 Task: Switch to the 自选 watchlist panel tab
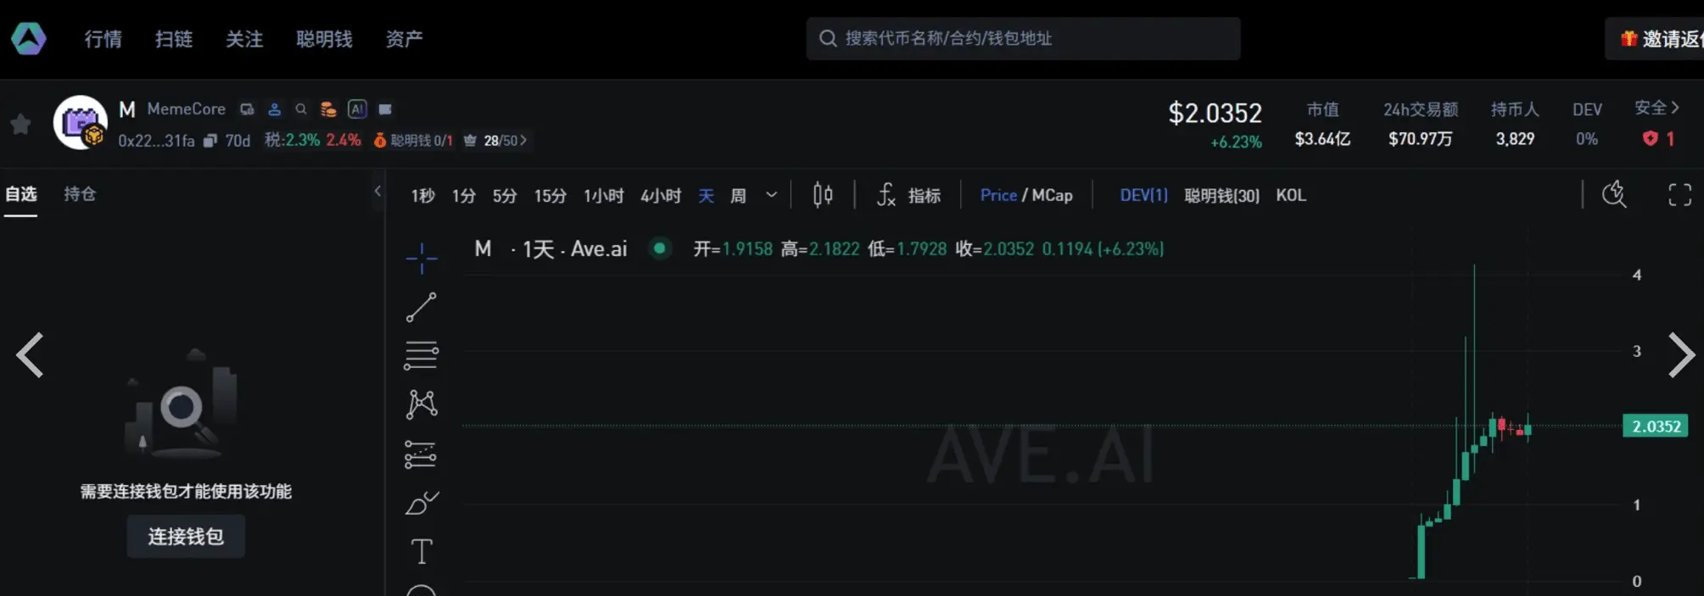click(x=21, y=194)
